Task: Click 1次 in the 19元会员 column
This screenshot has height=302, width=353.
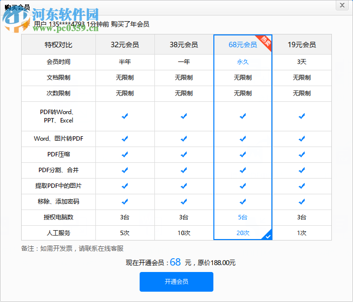Action: click(x=302, y=233)
